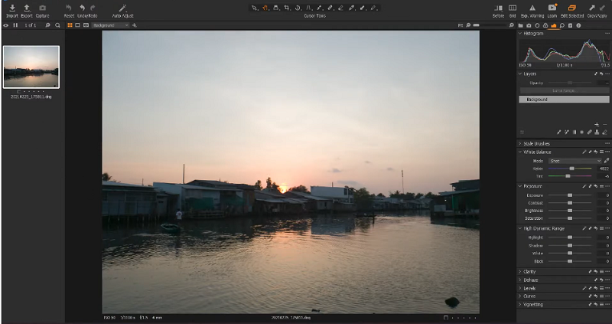
Task: Select the Background layer row
Action: [x=564, y=100]
